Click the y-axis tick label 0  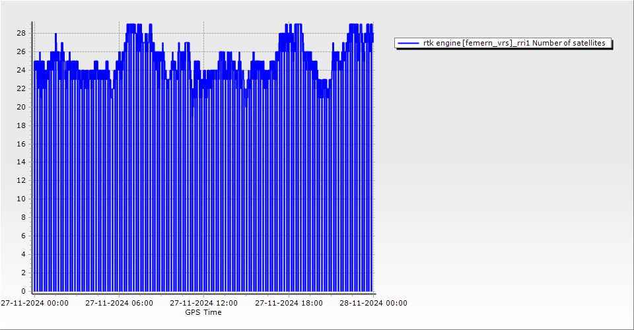point(24,291)
